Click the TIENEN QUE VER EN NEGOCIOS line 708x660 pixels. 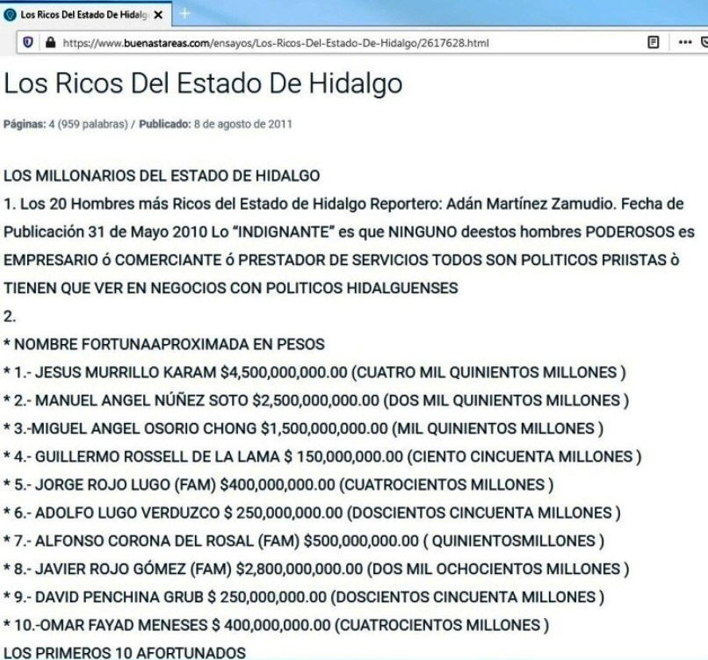pos(231,288)
